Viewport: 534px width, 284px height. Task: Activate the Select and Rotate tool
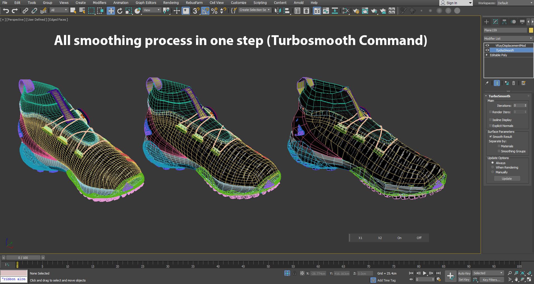coord(120,11)
